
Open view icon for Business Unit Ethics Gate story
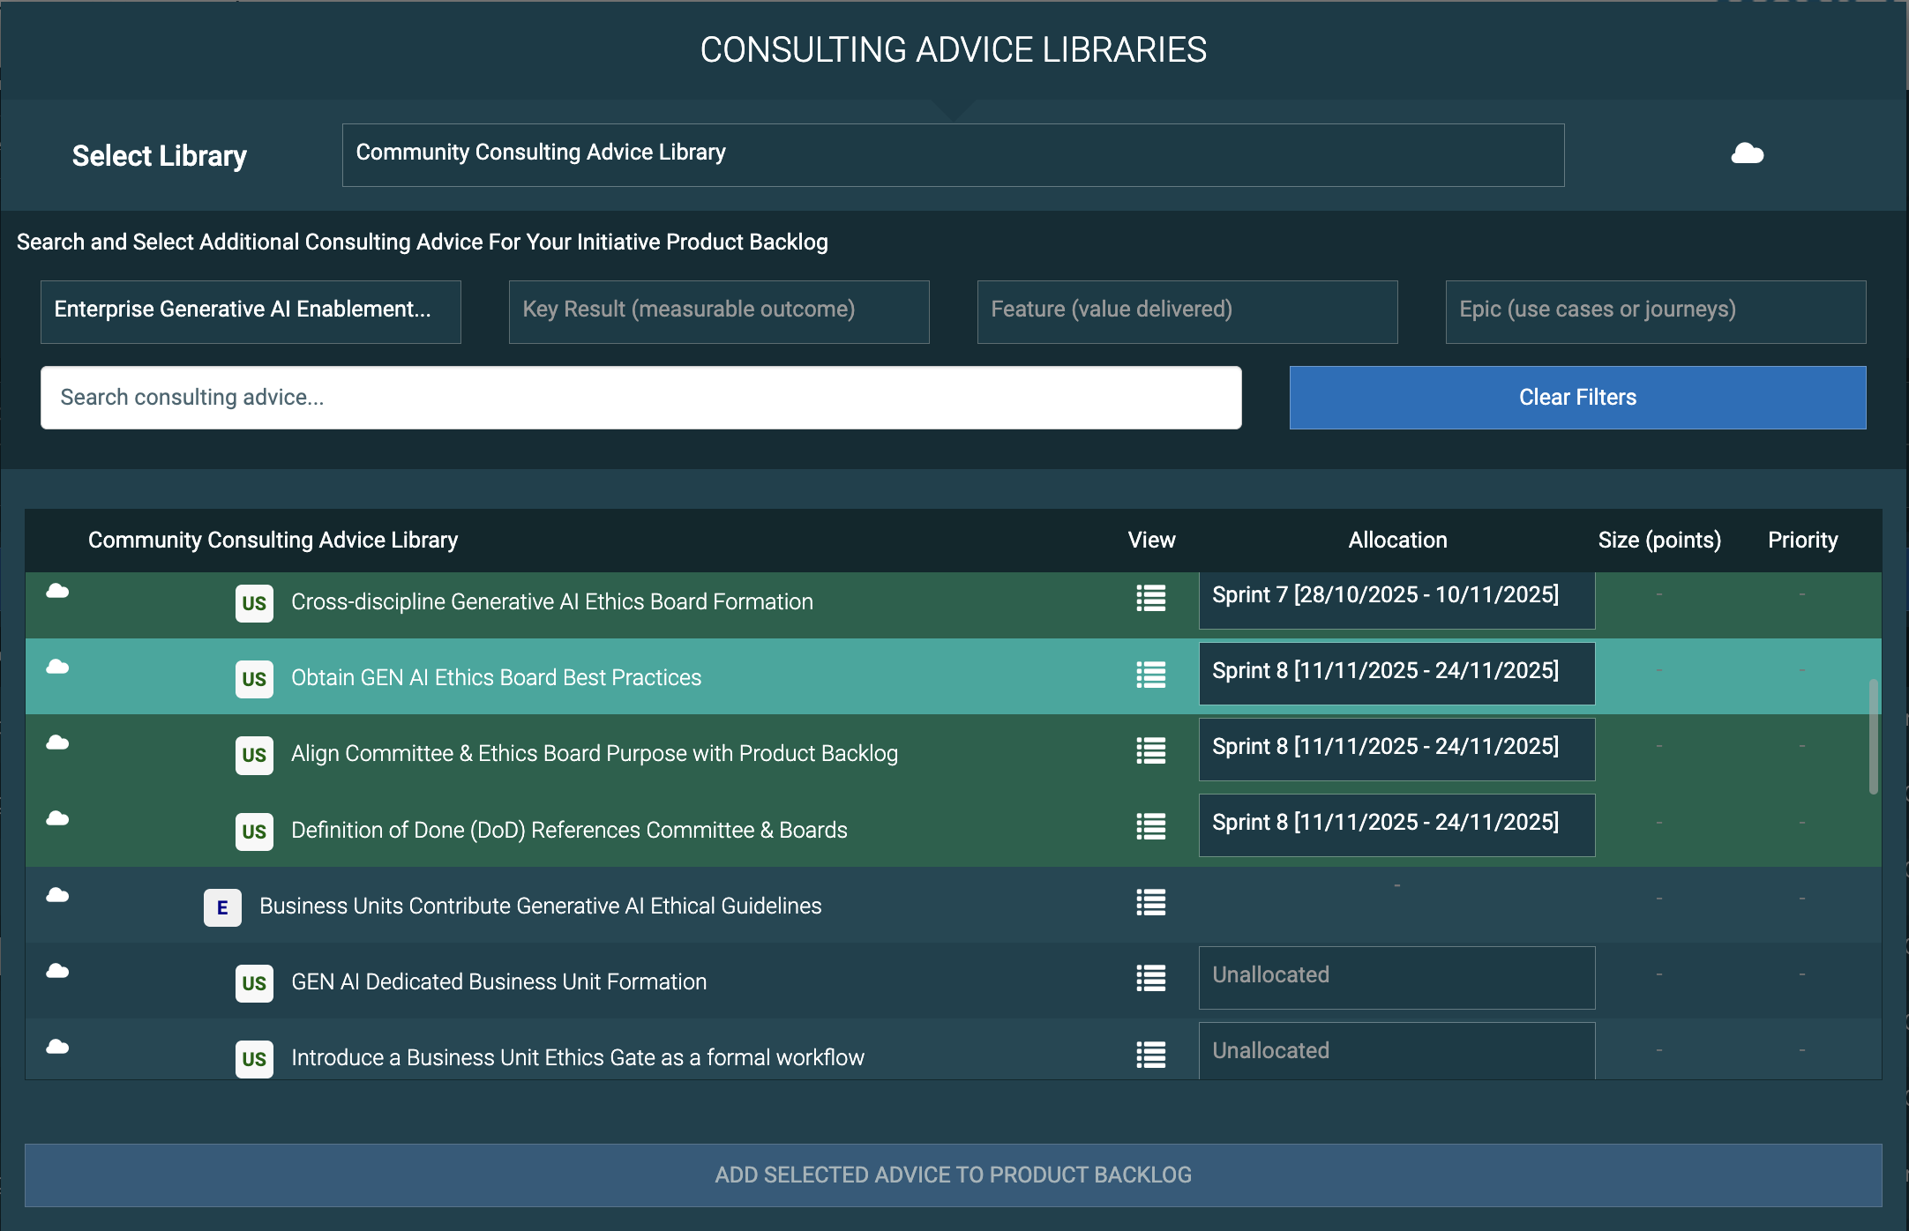1150,1055
